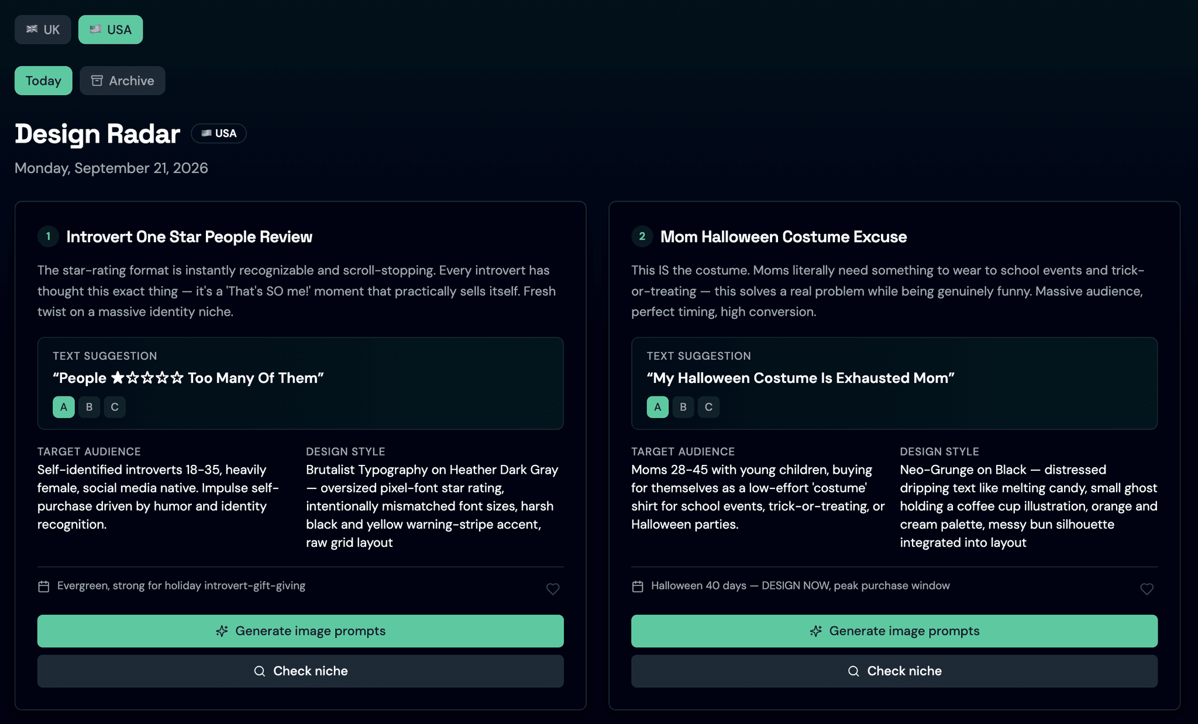1198x724 pixels.
Task: Select variant A for Halloween Costume text
Action: coord(657,407)
